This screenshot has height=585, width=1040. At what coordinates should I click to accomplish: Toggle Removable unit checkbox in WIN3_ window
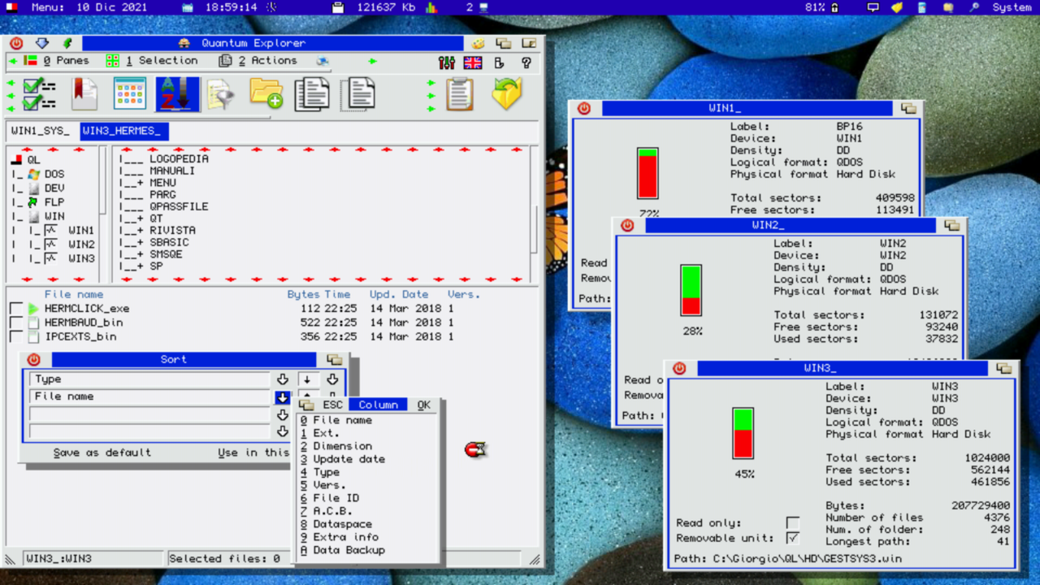pyautogui.click(x=792, y=538)
